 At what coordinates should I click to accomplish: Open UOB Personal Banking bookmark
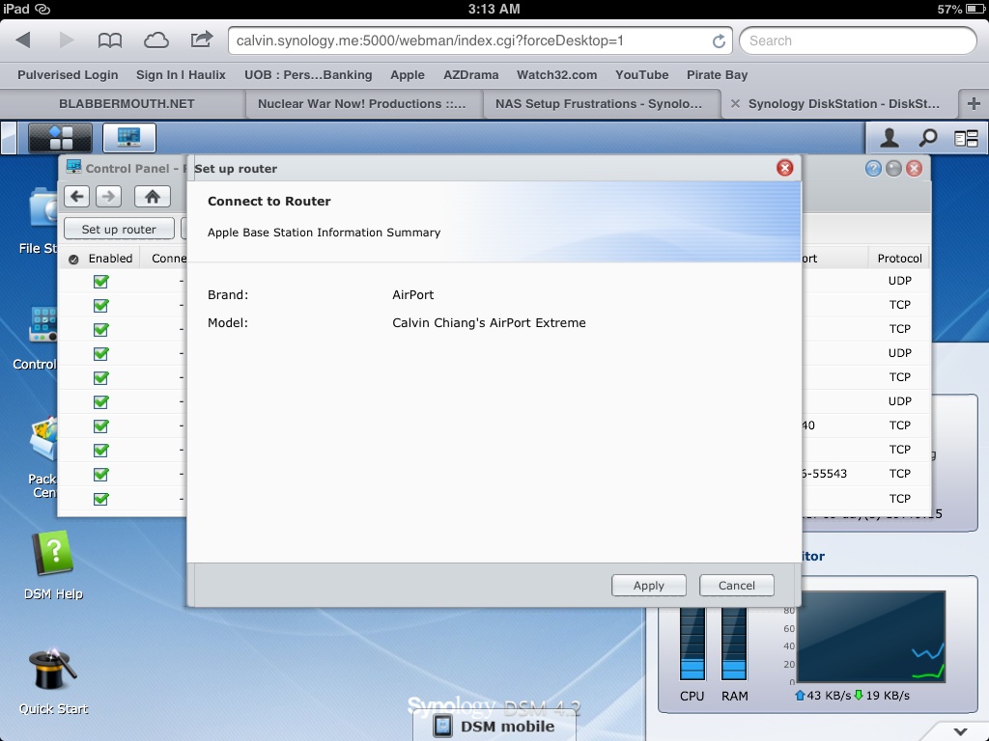(x=308, y=74)
